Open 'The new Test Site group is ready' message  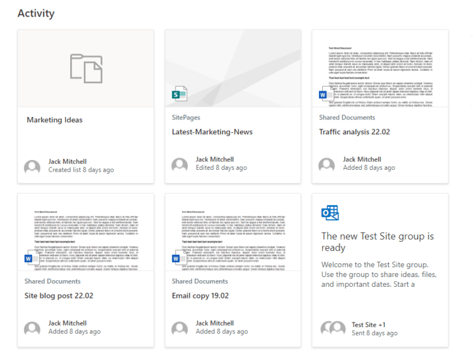(378, 241)
